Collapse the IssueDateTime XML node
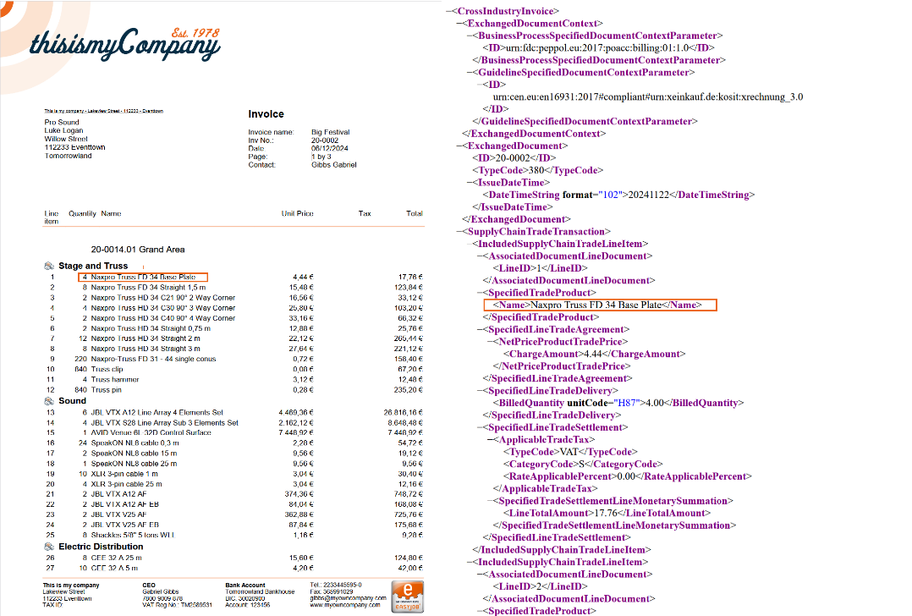 (x=470, y=183)
